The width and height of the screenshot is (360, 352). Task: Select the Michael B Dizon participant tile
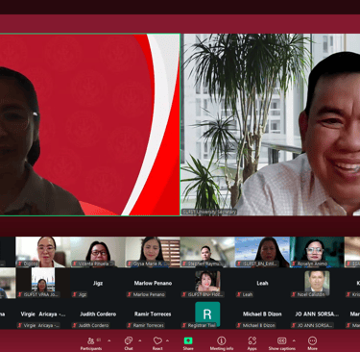pos(262,314)
